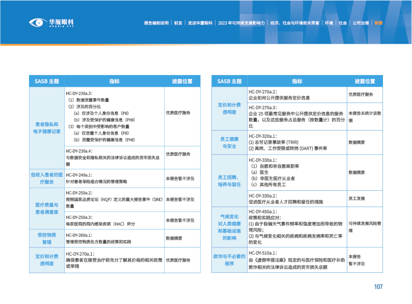Viewport: 412px width, 304px height.
Task: Click the right table's 披露位置 header
Action: pos(365,81)
